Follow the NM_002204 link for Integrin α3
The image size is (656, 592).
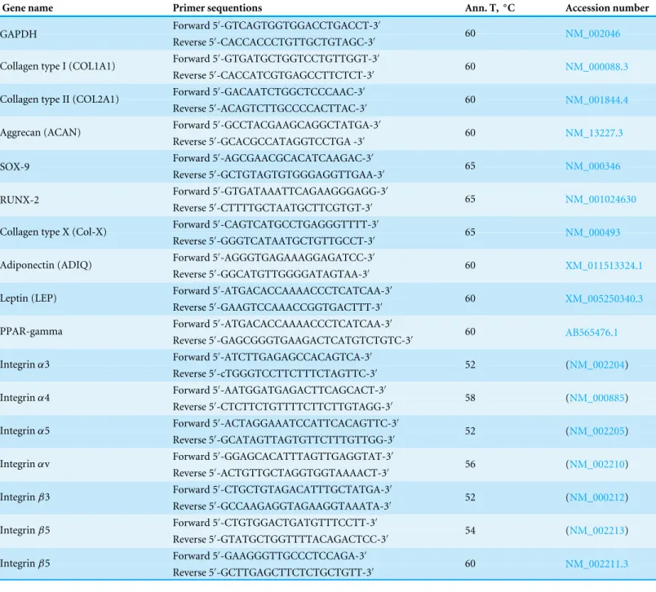pyautogui.click(x=597, y=364)
